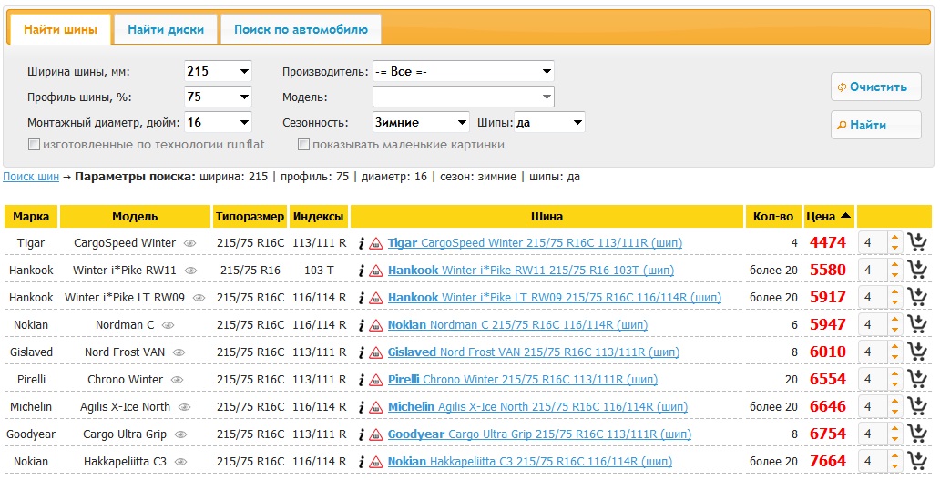The height and width of the screenshot is (480, 940).
Task: Switch to Найти диски tab
Action: point(166,29)
